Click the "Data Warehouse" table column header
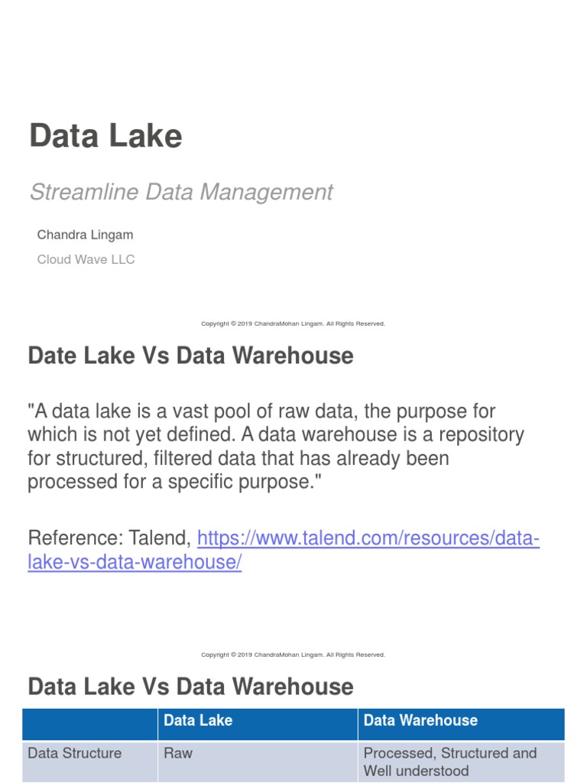The width and height of the screenshot is (587, 783). click(420, 720)
